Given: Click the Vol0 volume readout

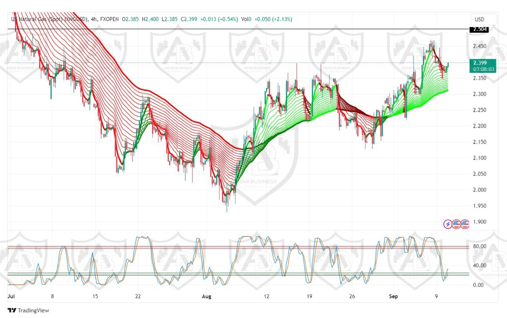Looking at the screenshot, I should (246, 19).
